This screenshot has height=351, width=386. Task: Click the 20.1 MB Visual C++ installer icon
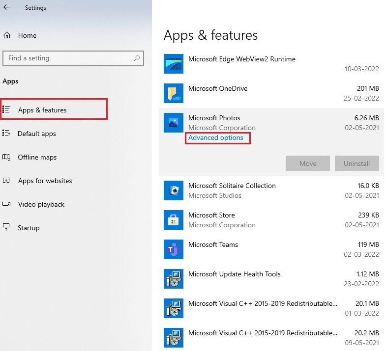pyautogui.click(x=174, y=308)
